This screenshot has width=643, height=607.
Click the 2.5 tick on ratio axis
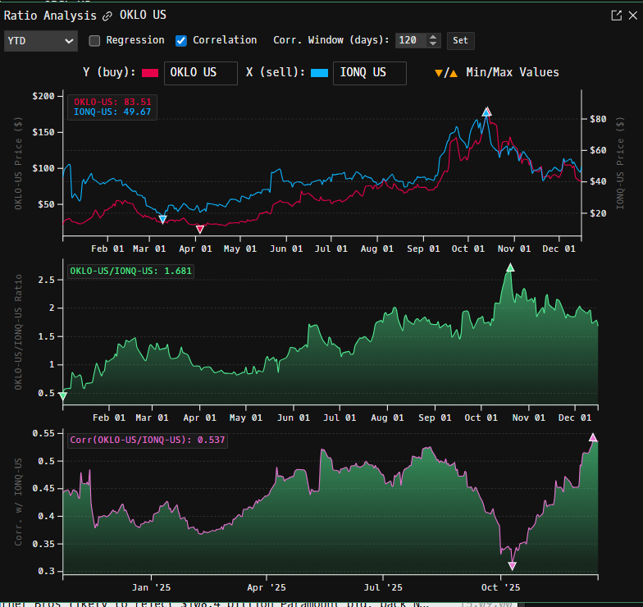pyautogui.click(x=46, y=280)
